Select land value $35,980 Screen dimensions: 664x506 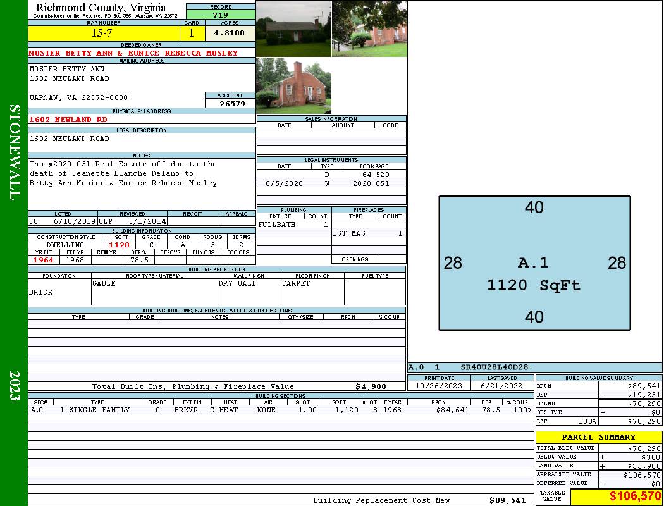click(644, 466)
